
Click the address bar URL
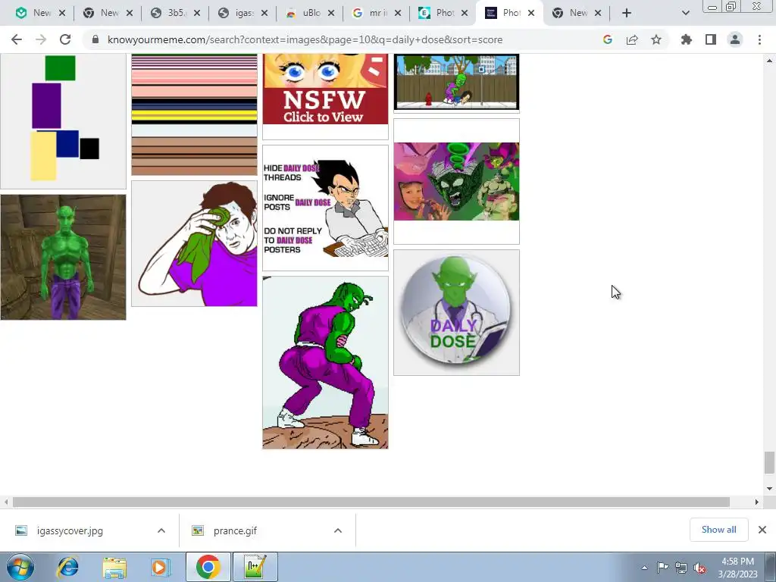(x=305, y=39)
